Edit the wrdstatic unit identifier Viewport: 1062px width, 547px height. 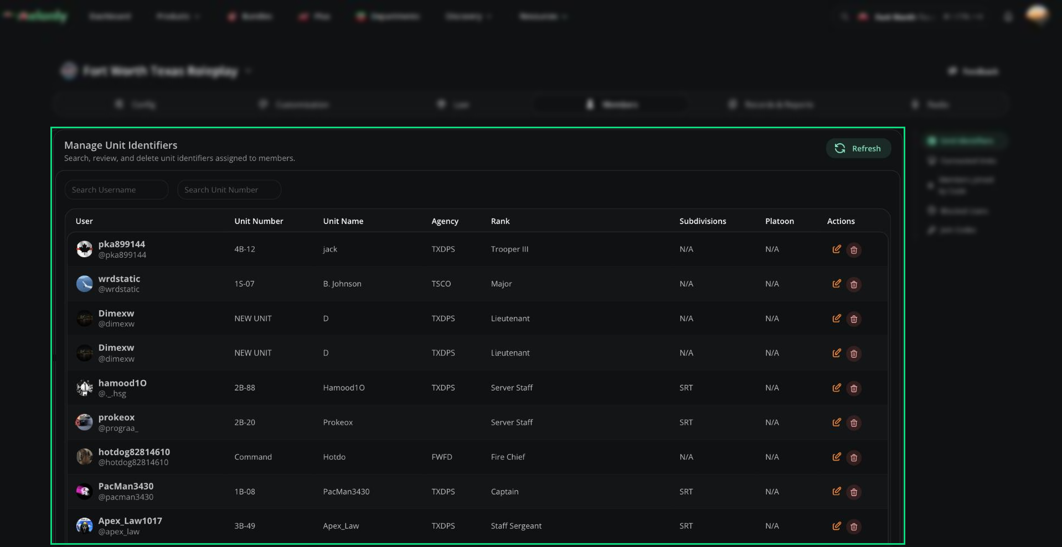837,284
